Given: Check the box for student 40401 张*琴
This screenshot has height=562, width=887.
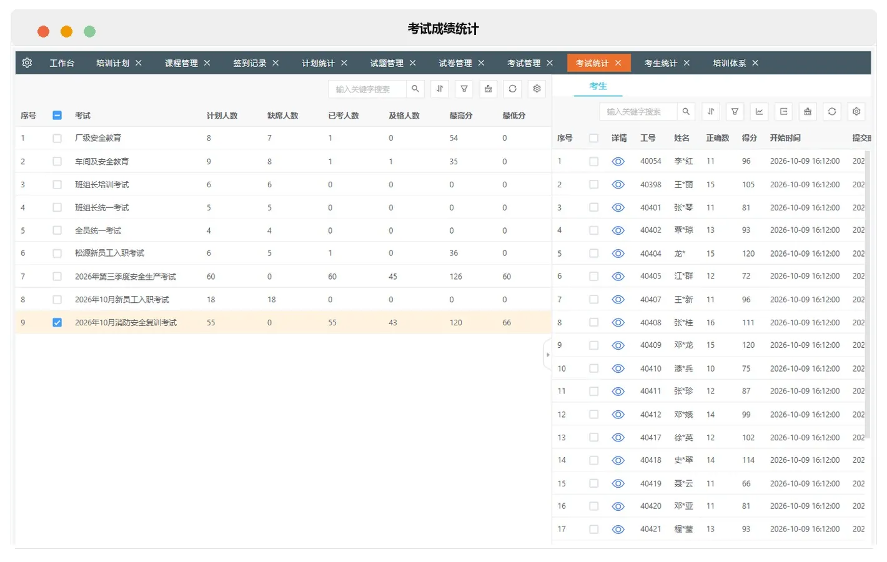Looking at the screenshot, I should [593, 207].
